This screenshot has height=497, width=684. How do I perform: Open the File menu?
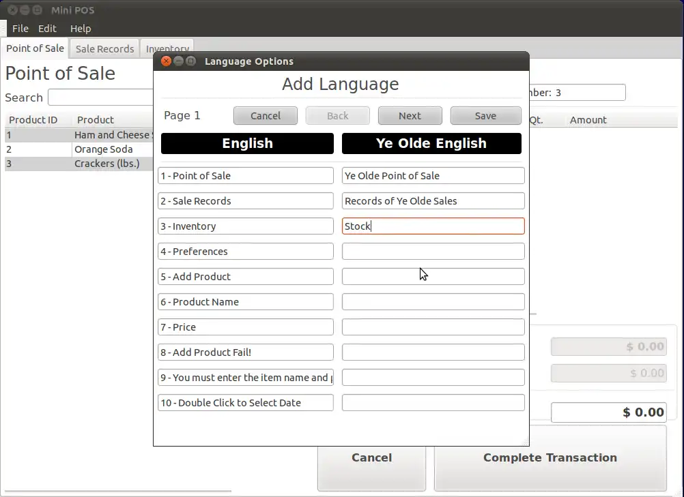[x=20, y=29]
